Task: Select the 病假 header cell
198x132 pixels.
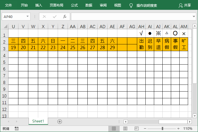Action: [x=167, y=44]
